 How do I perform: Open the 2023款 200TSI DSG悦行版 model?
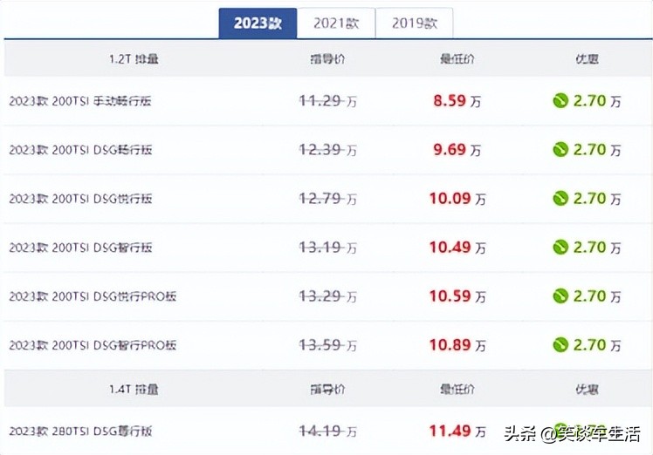pyautogui.click(x=80, y=199)
